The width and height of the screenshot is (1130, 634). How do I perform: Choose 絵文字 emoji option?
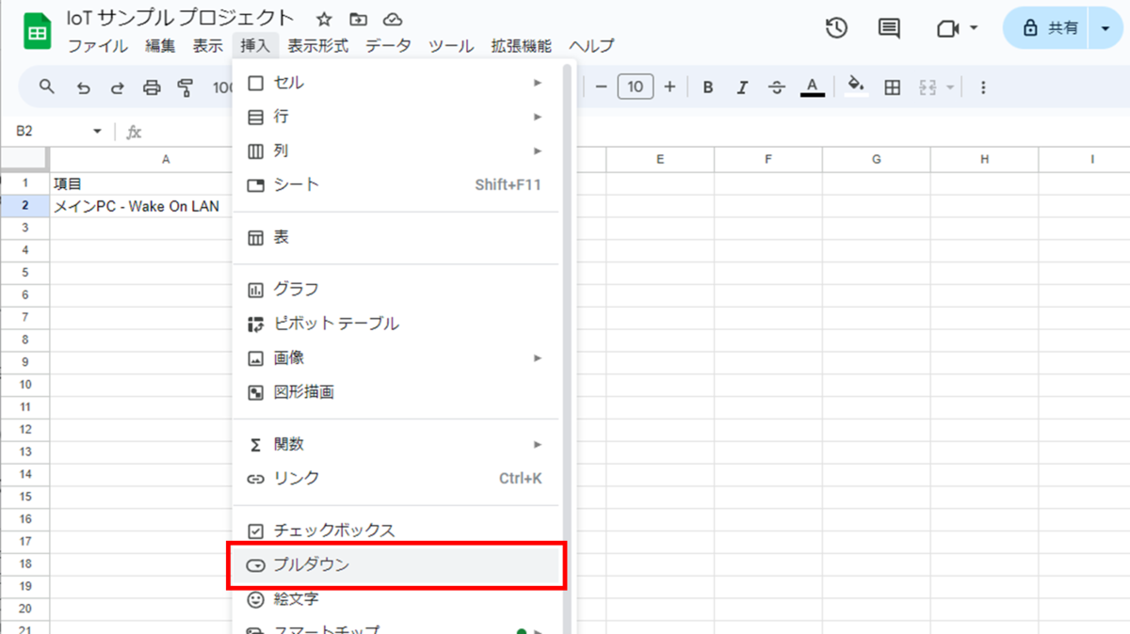point(396,598)
